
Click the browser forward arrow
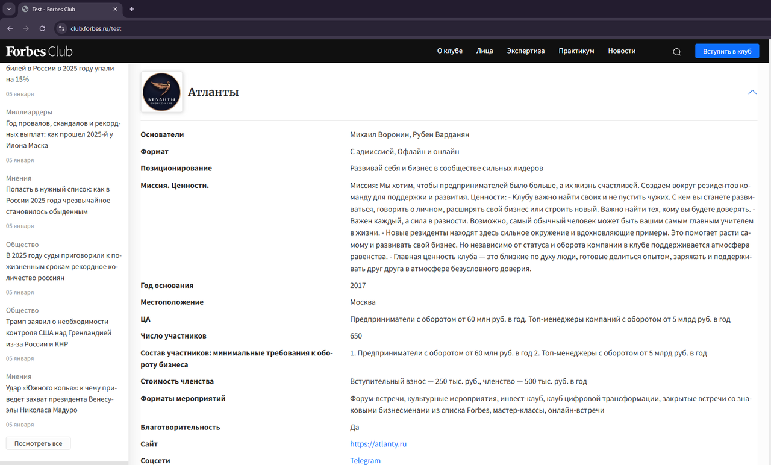click(x=26, y=28)
